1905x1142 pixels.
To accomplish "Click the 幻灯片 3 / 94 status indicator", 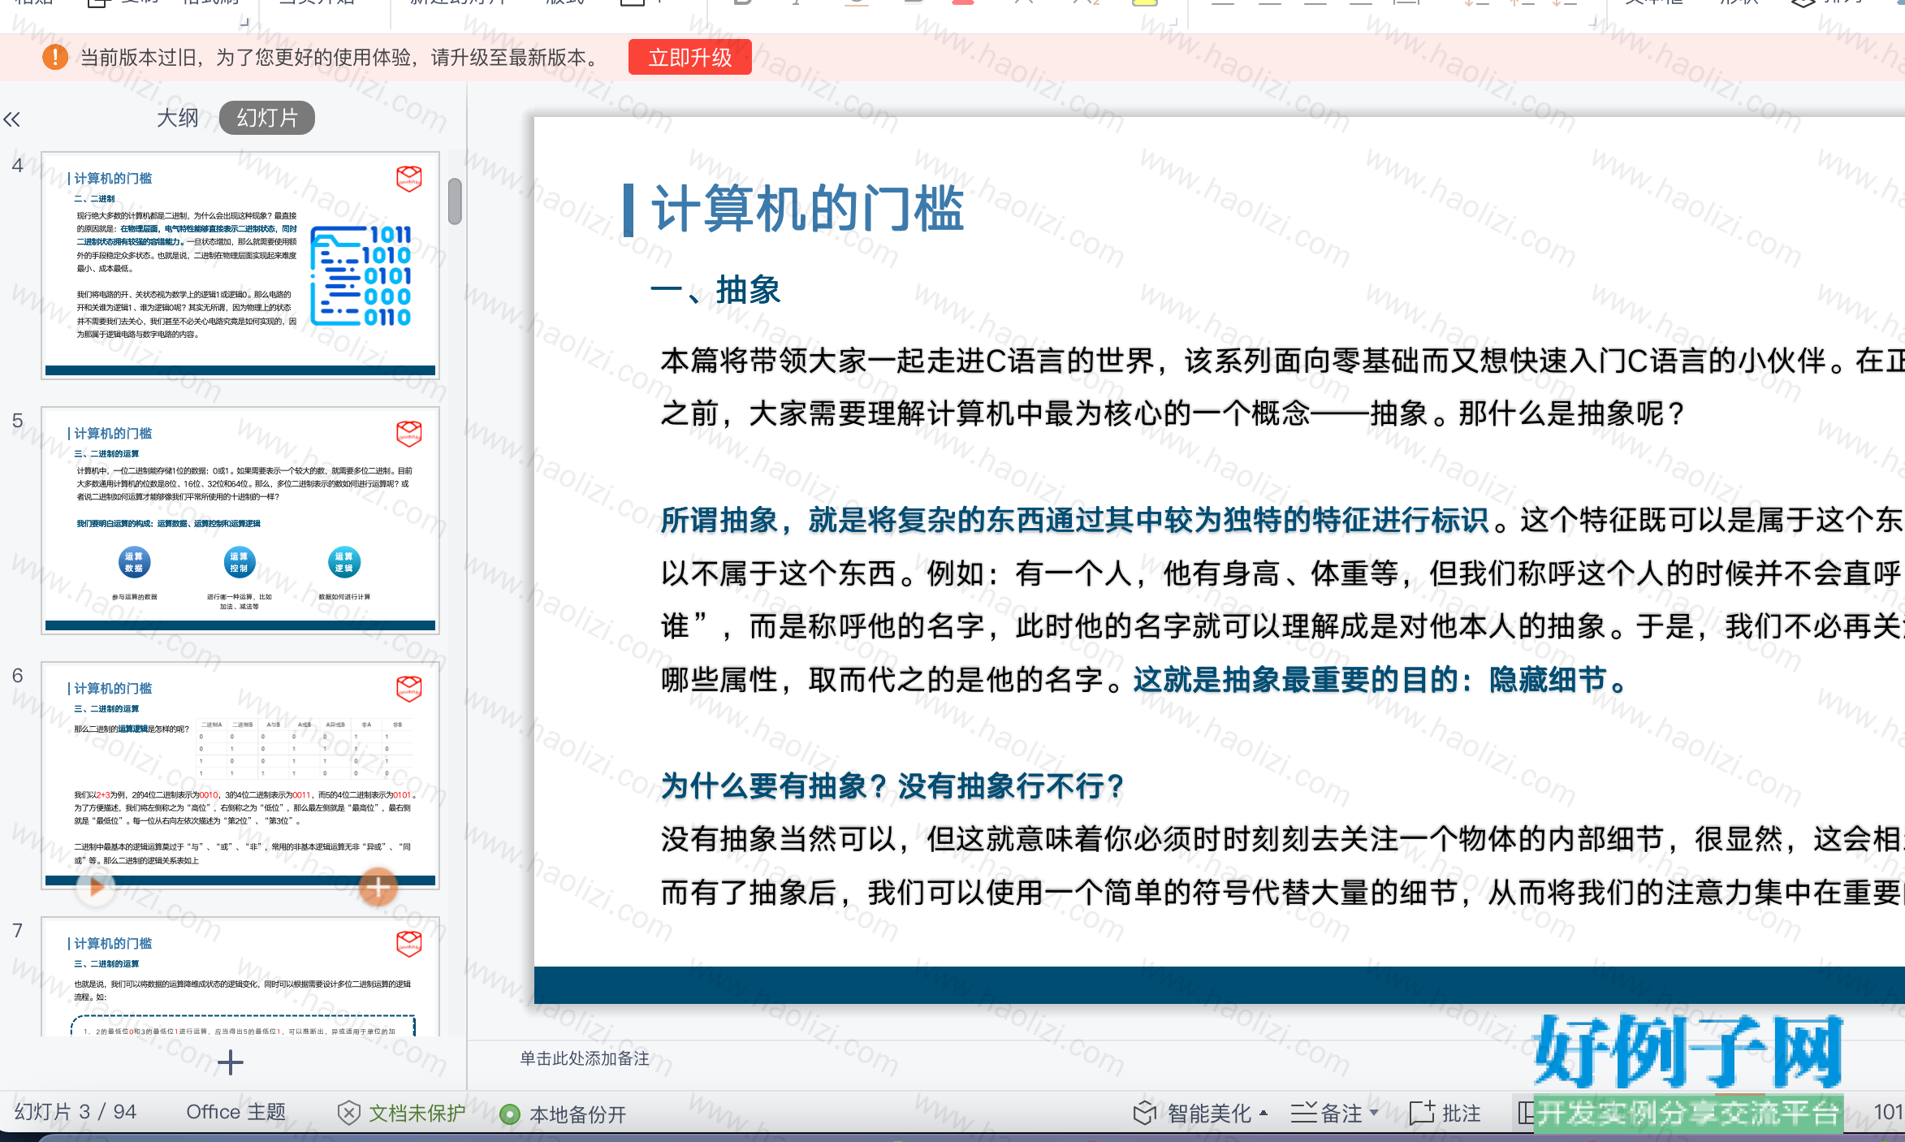I will point(76,1112).
